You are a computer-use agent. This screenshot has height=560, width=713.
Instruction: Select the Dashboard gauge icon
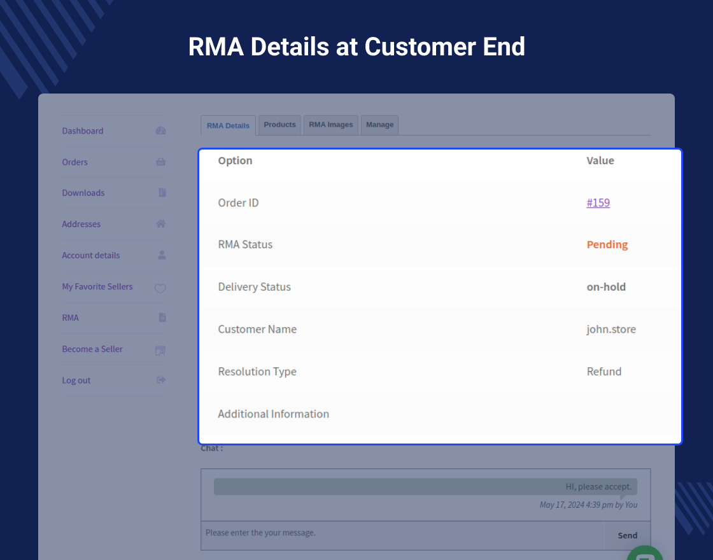pos(160,130)
